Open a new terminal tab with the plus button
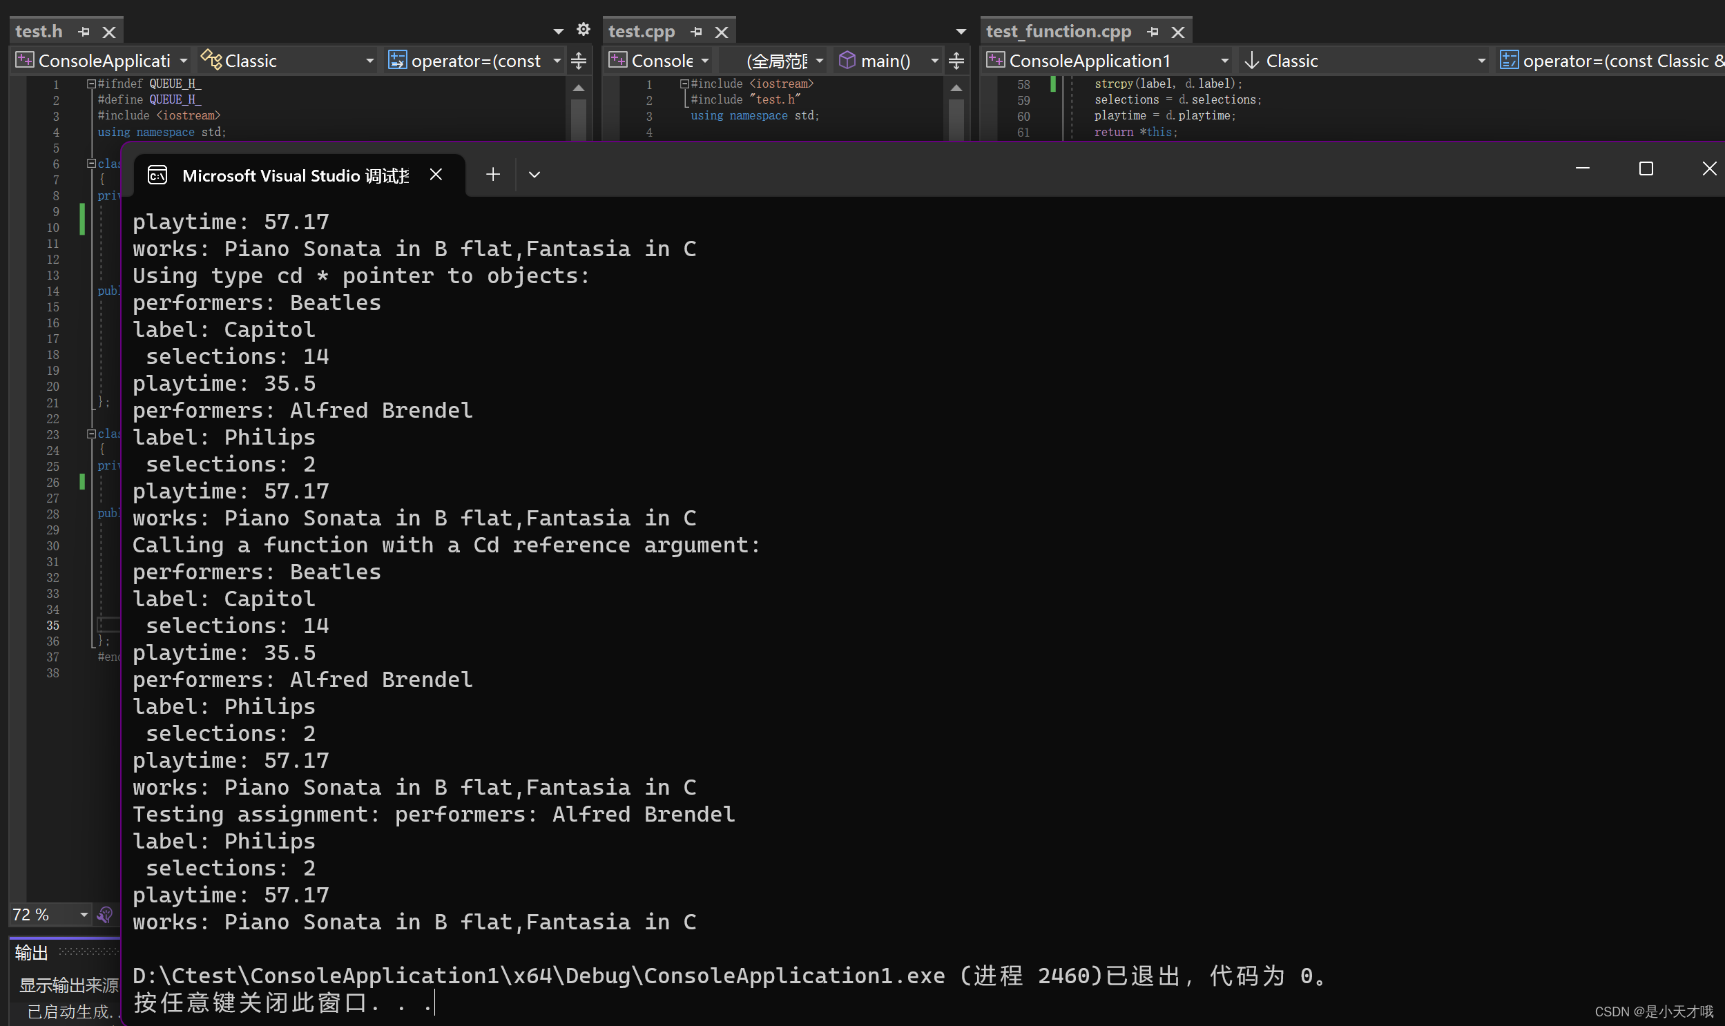1725x1026 pixels. pyautogui.click(x=492, y=174)
